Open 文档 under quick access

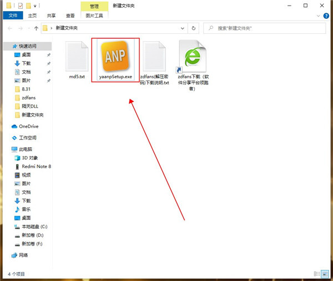pyautogui.click(x=26, y=72)
